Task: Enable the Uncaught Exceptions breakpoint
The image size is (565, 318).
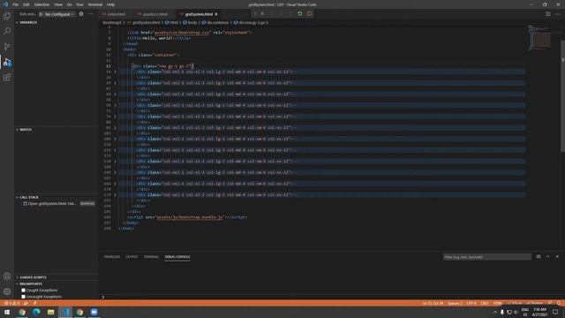Action: tap(24, 297)
